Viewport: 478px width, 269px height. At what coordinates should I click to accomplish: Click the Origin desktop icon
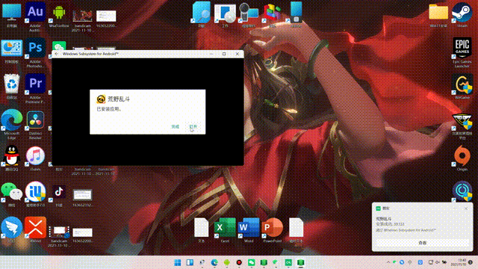click(462, 156)
